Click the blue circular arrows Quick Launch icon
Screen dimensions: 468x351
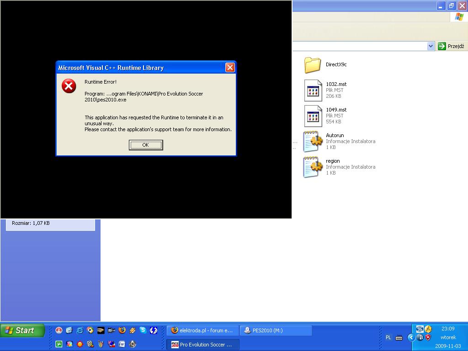coord(154,330)
